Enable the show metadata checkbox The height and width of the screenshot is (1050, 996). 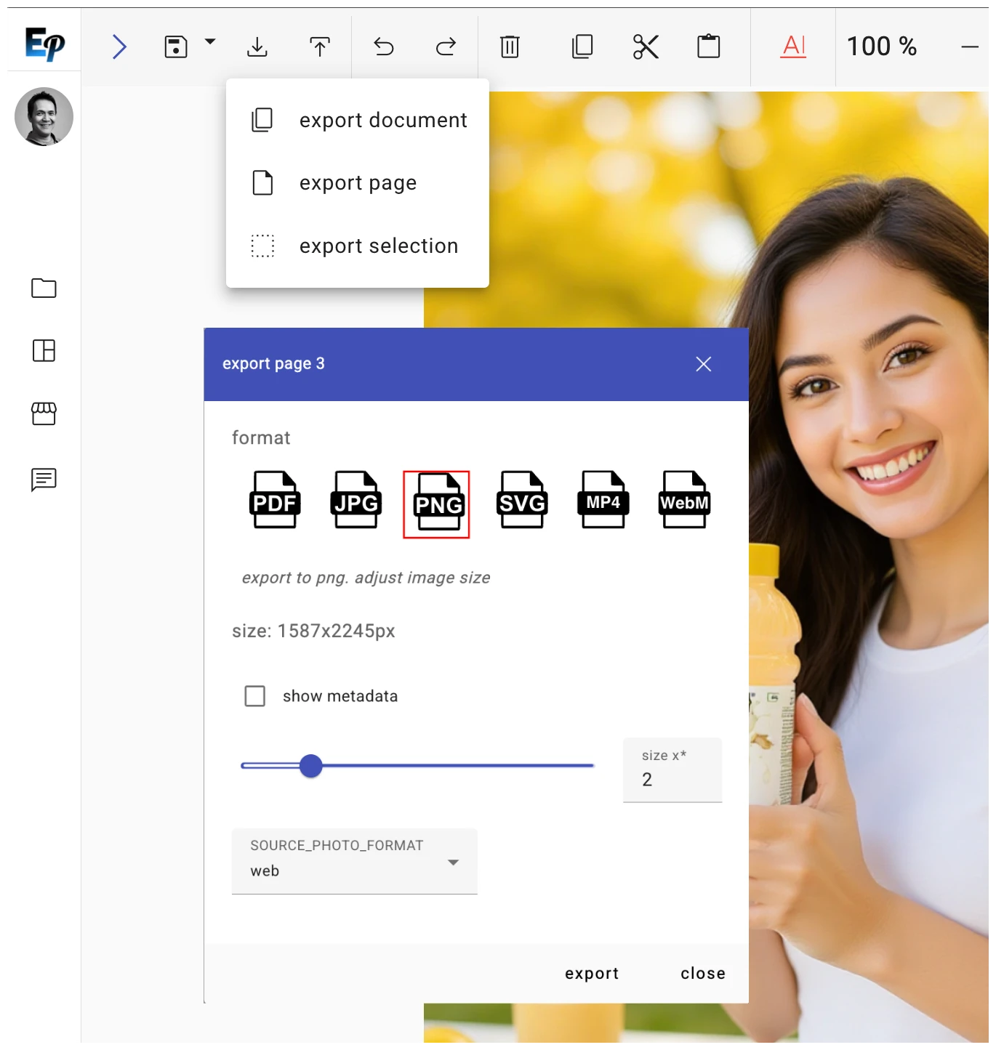(255, 695)
